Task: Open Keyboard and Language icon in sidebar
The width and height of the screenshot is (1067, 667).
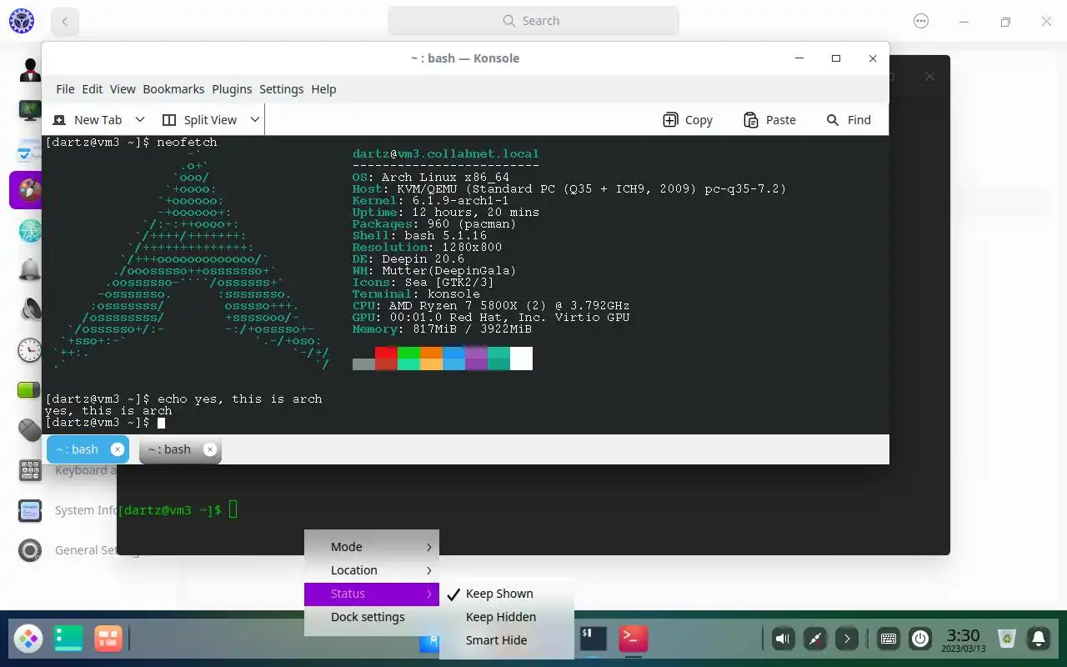Action: (x=30, y=470)
